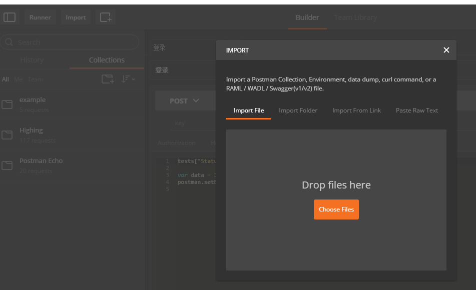This screenshot has height=290, width=476.
Task: Filter collections by Team
Action: tap(36, 79)
